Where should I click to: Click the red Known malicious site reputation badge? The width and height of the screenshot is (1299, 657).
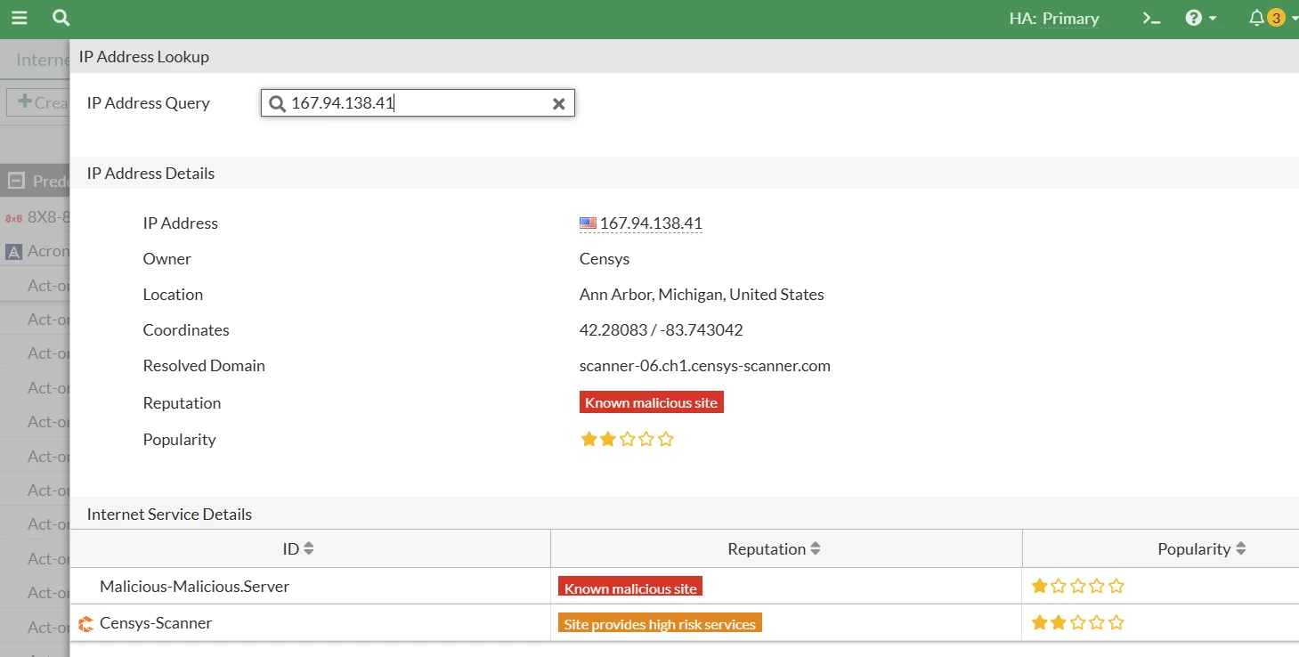(652, 402)
